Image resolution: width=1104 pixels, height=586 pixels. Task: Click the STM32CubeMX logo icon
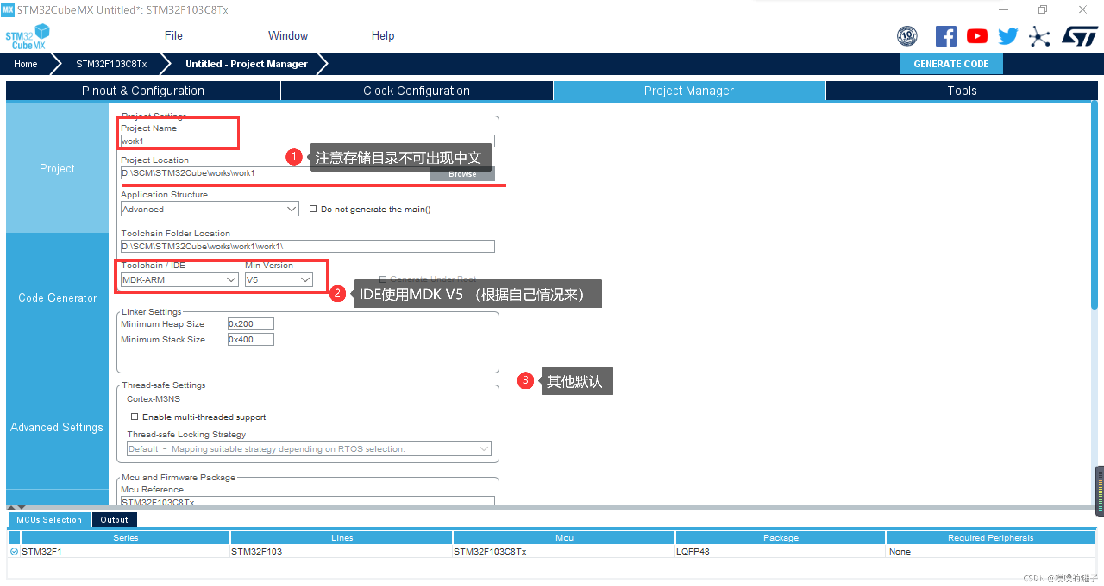[27, 36]
